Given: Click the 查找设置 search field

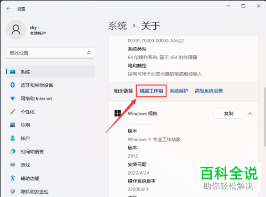Looking at the screenshot, I should pos(51,53).
